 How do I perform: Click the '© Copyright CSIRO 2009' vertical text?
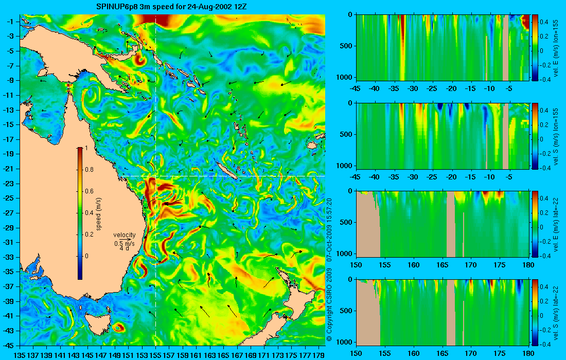coord(329,304)
